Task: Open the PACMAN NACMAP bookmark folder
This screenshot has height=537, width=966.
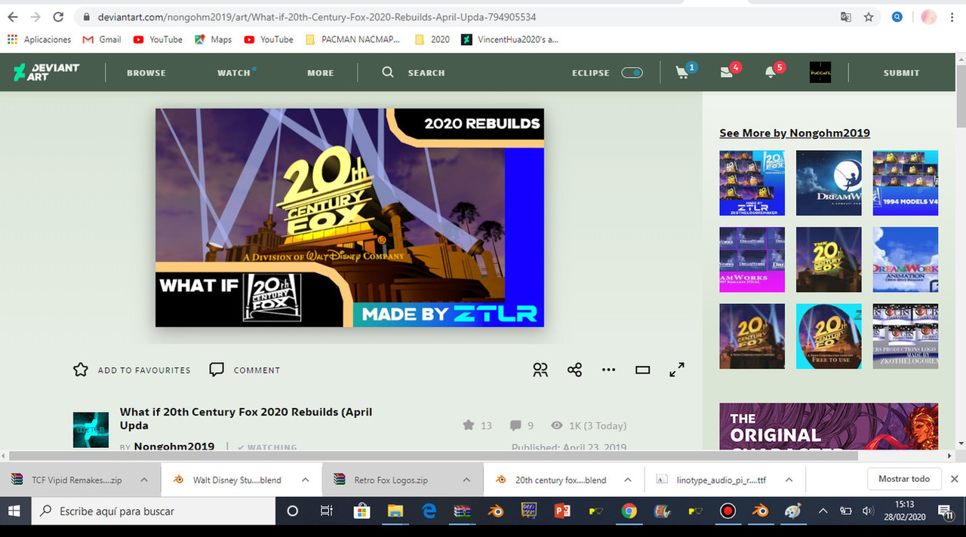Action: click(x=352, y=39)
